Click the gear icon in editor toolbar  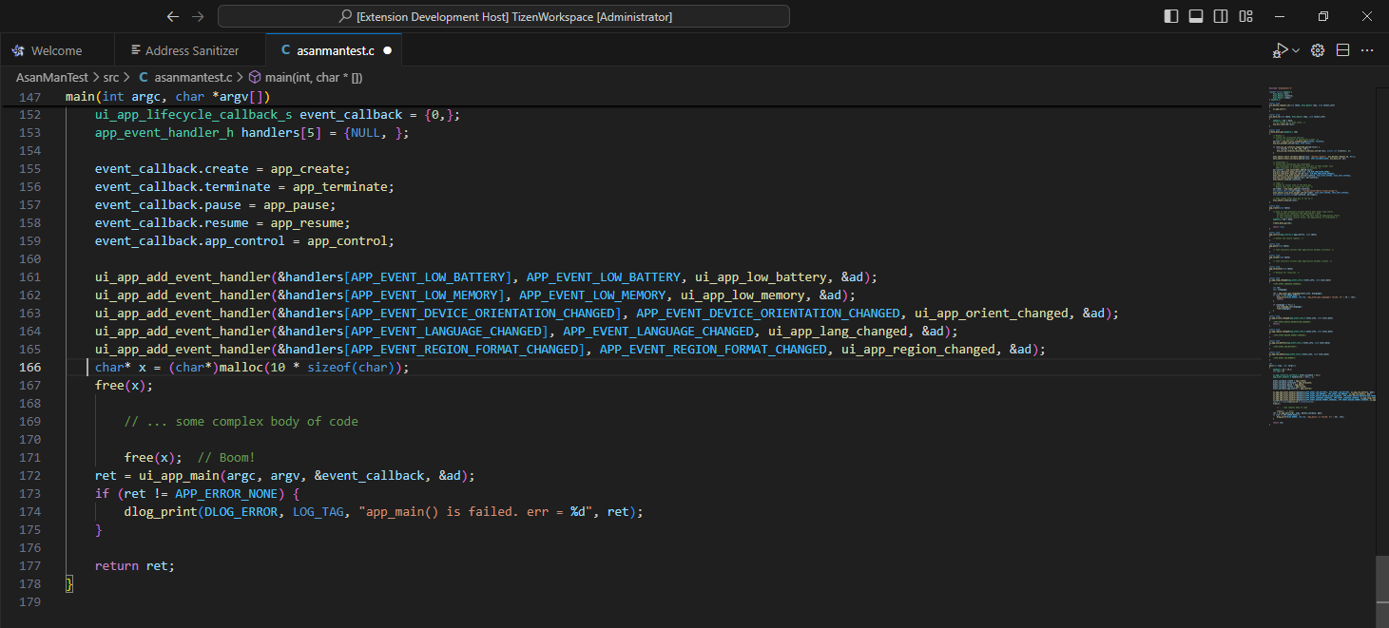pyautogui.click(x=1318, y=50)
